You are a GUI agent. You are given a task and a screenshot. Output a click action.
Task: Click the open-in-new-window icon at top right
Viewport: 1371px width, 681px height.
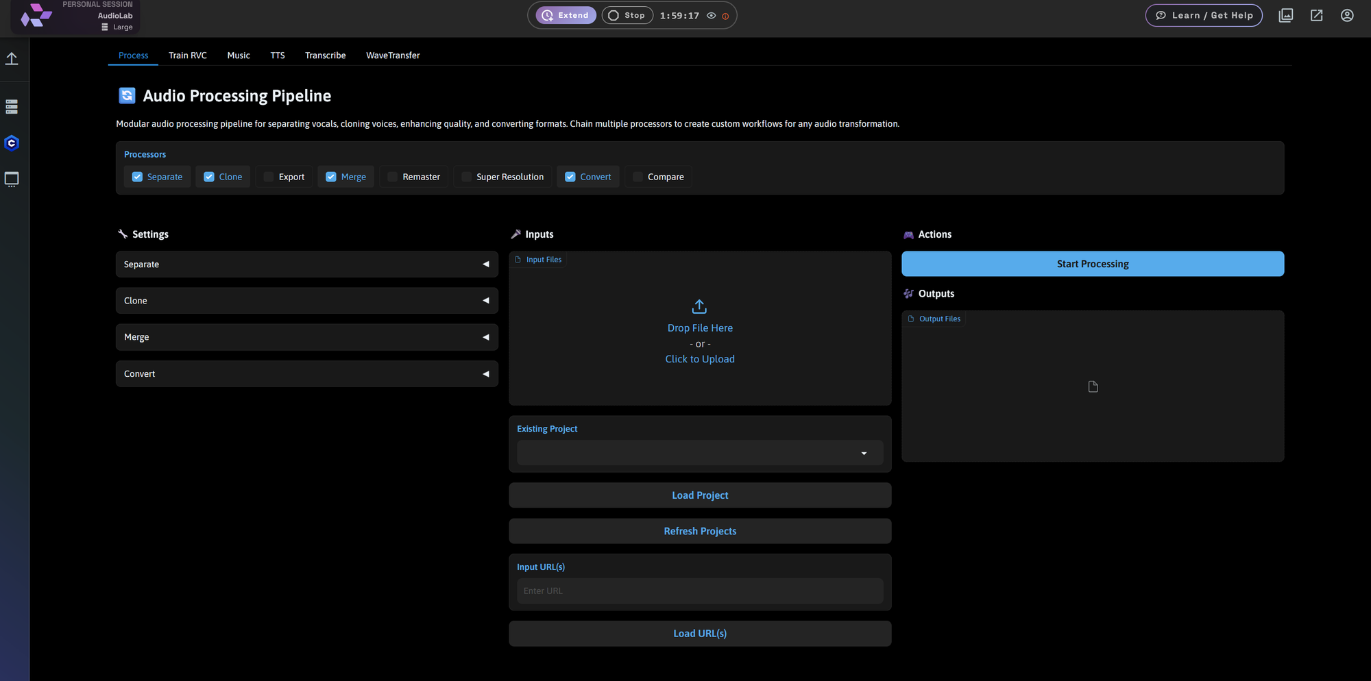coord(1316,15)
